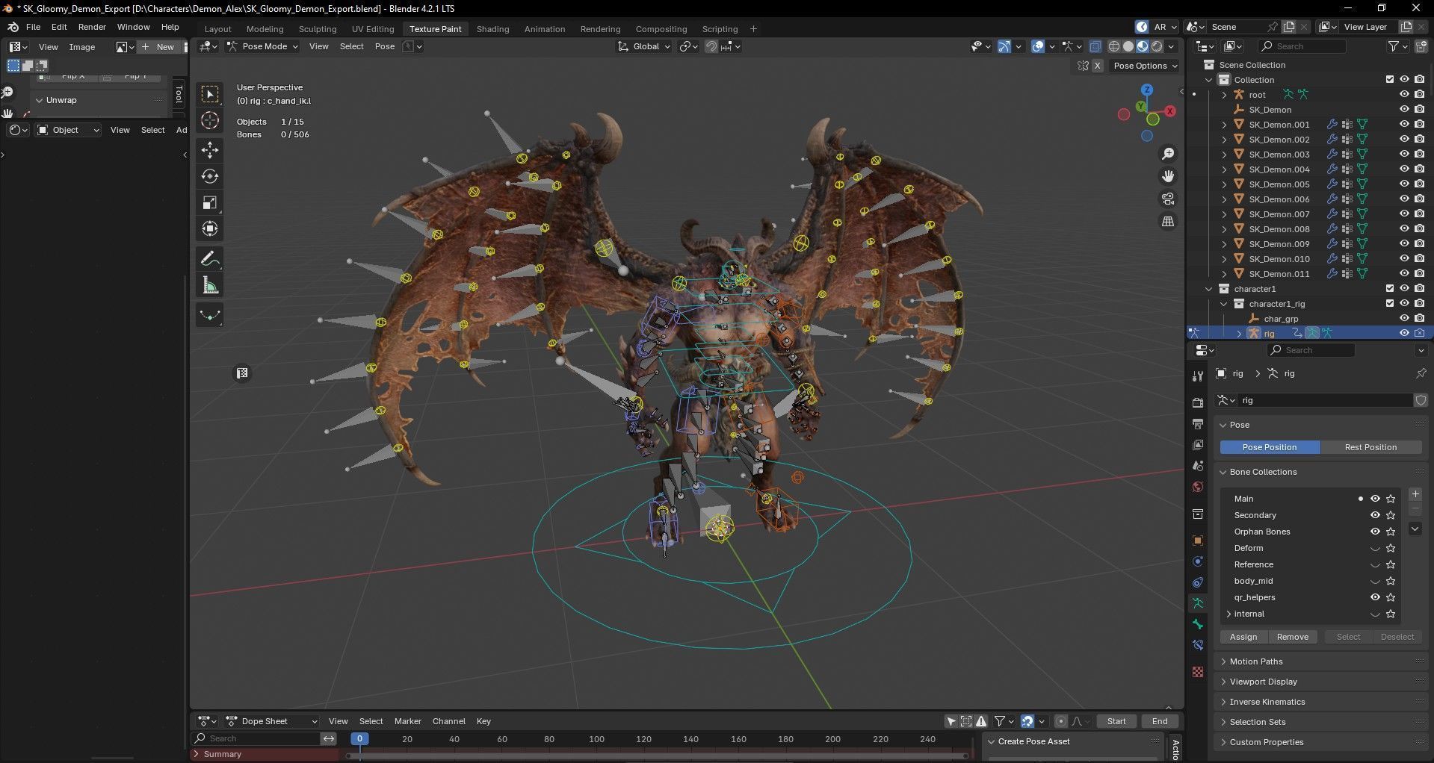Open the Tool properties tab icon
Screen dimensions: 1434x763
(1198, 376)
